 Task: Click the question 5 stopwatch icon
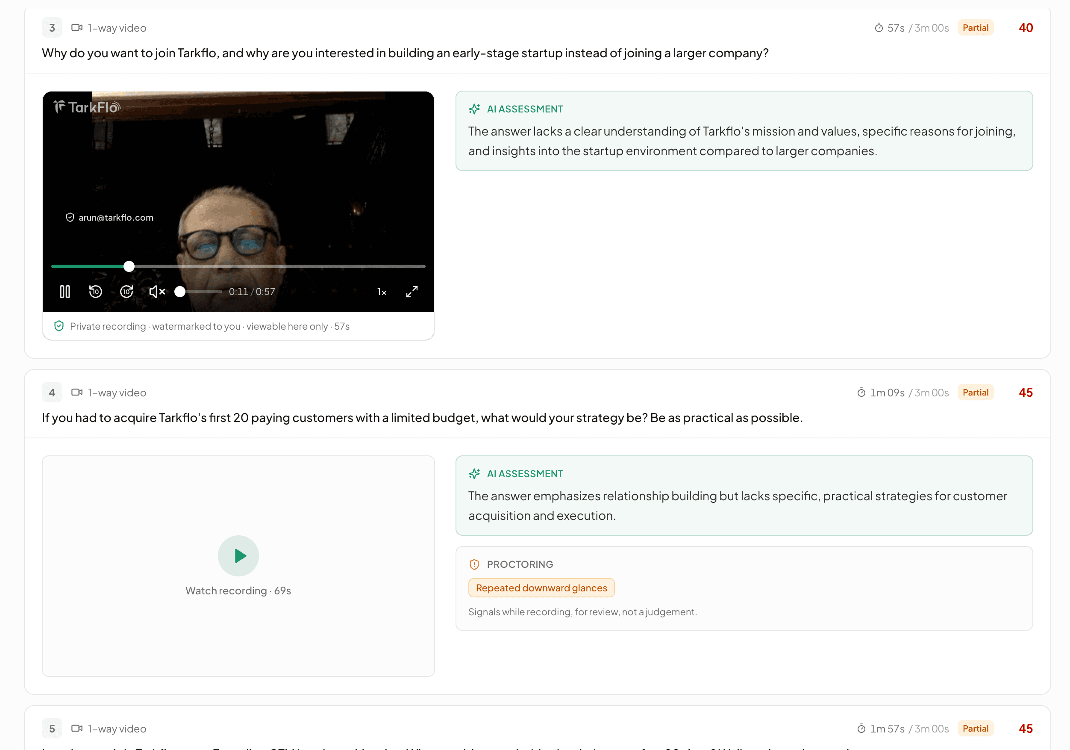tap(861, 729)
